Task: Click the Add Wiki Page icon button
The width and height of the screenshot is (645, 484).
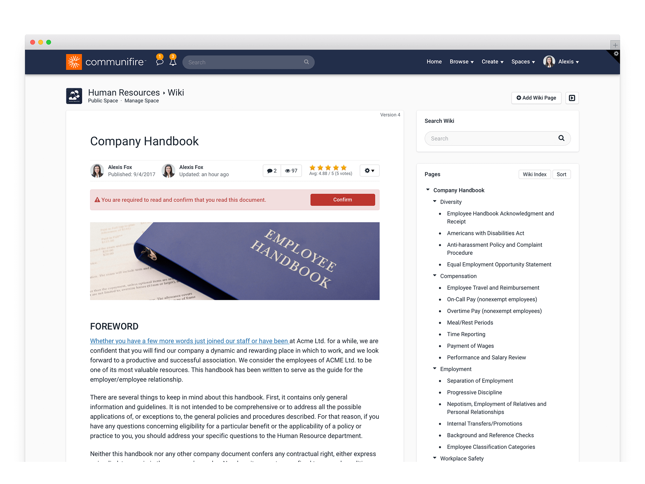Action: tap(536, 98)
